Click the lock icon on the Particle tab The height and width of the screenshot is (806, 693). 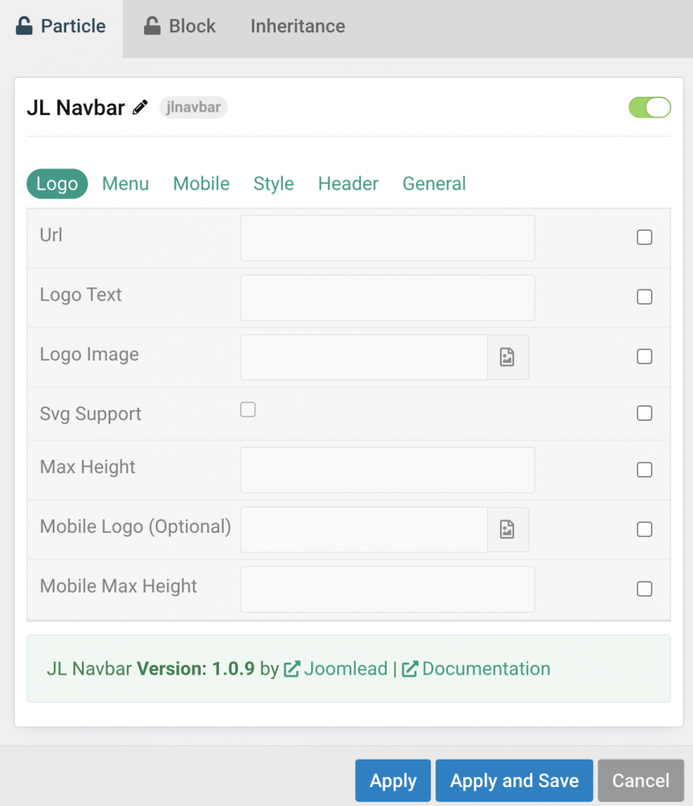point(24,26)
